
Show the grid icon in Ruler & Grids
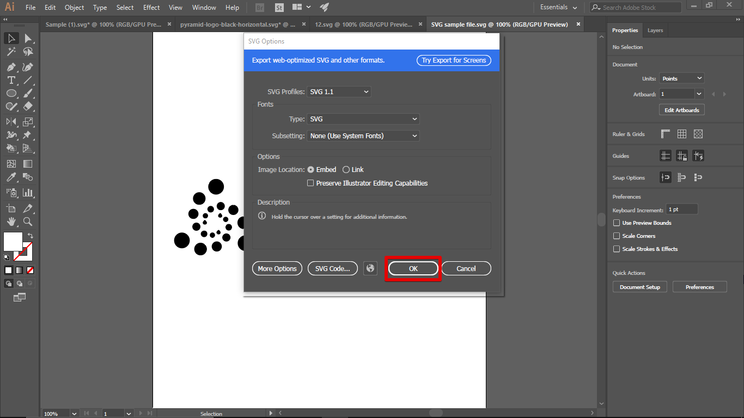click(x=682, y=134)
